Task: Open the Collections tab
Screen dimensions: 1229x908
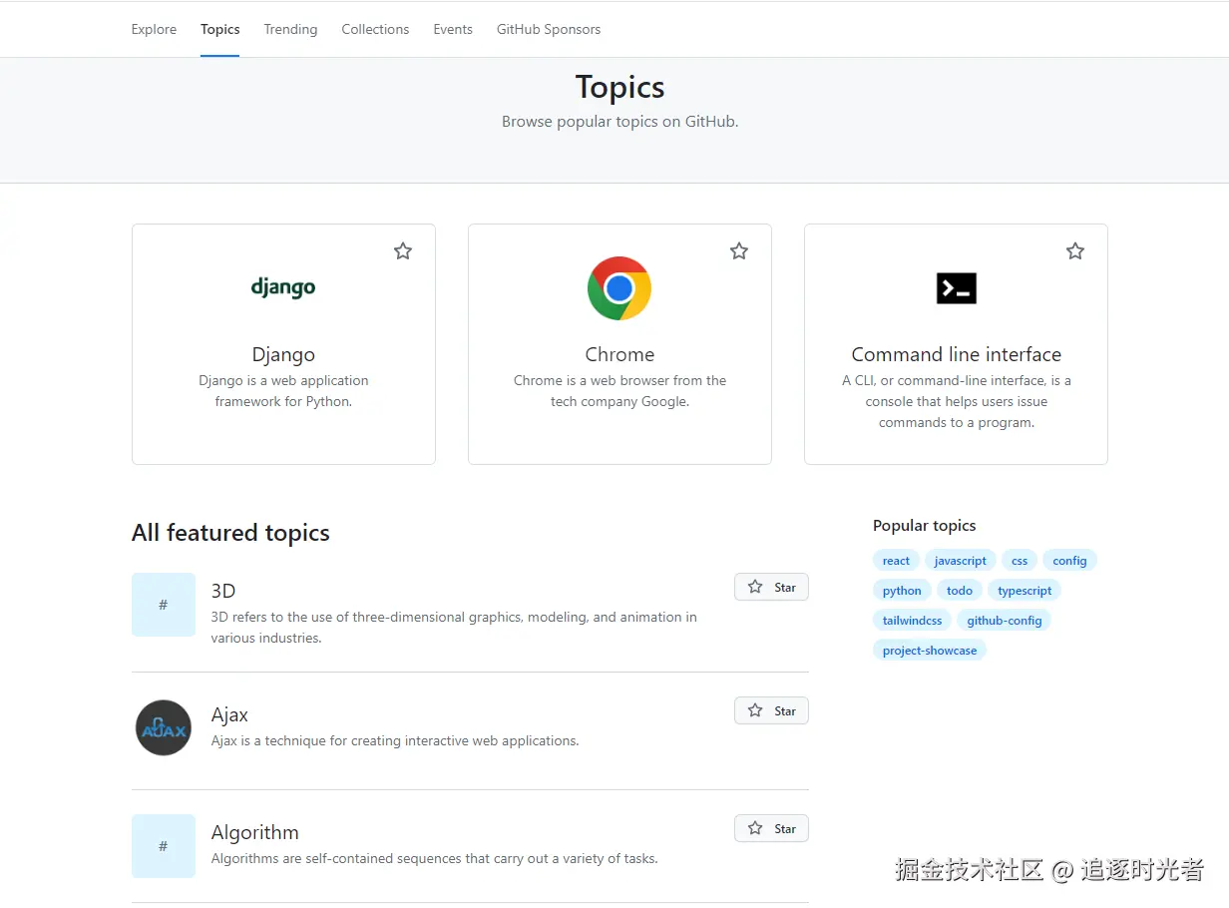Action: tap(375, 29)
